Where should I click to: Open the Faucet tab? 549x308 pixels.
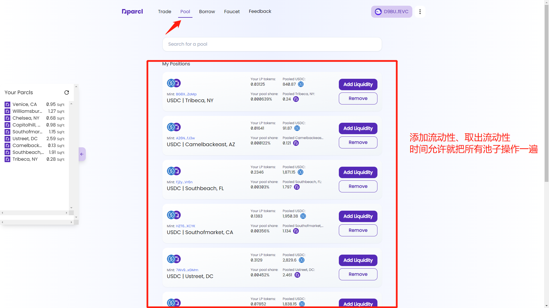[x=232, y=12]
